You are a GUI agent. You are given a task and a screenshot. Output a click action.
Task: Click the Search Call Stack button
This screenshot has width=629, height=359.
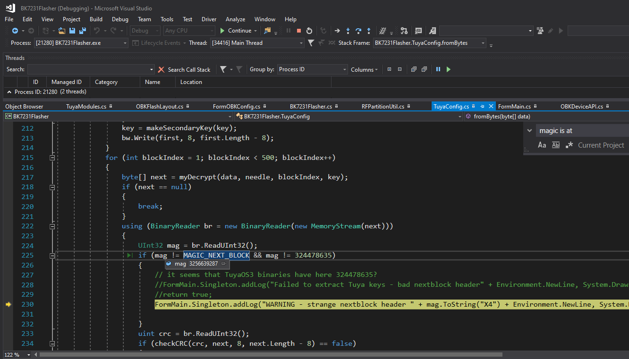point(189,69)
